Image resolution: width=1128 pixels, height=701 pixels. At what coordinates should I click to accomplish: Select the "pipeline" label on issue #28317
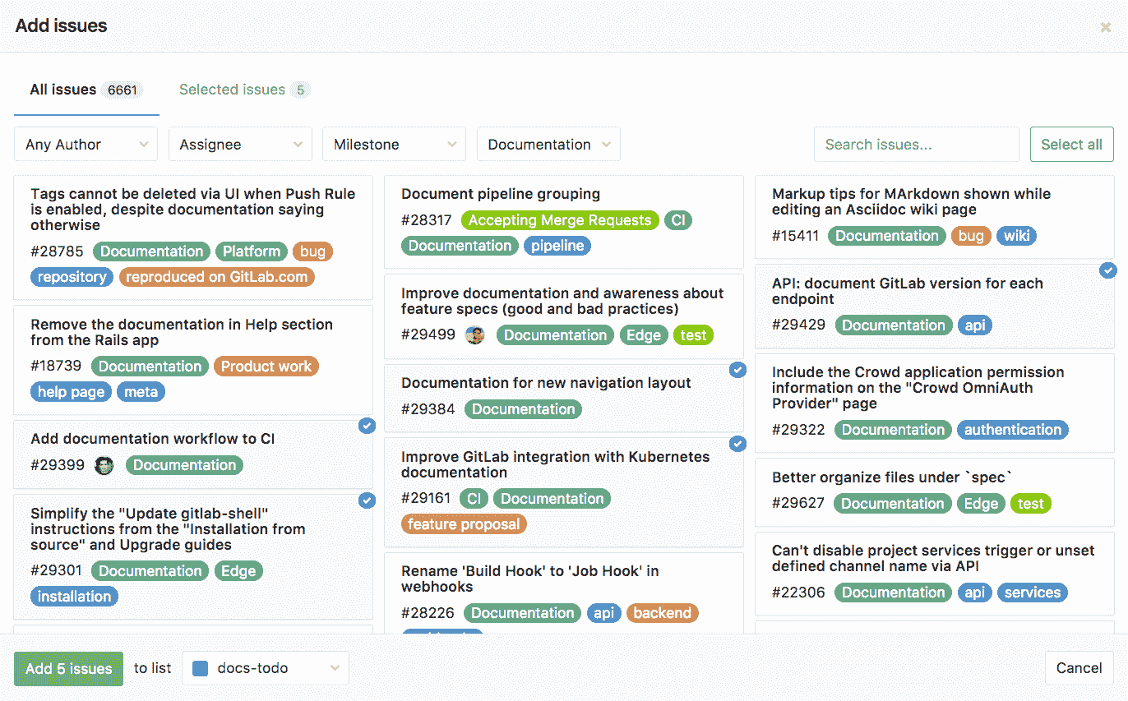(557, 245)
